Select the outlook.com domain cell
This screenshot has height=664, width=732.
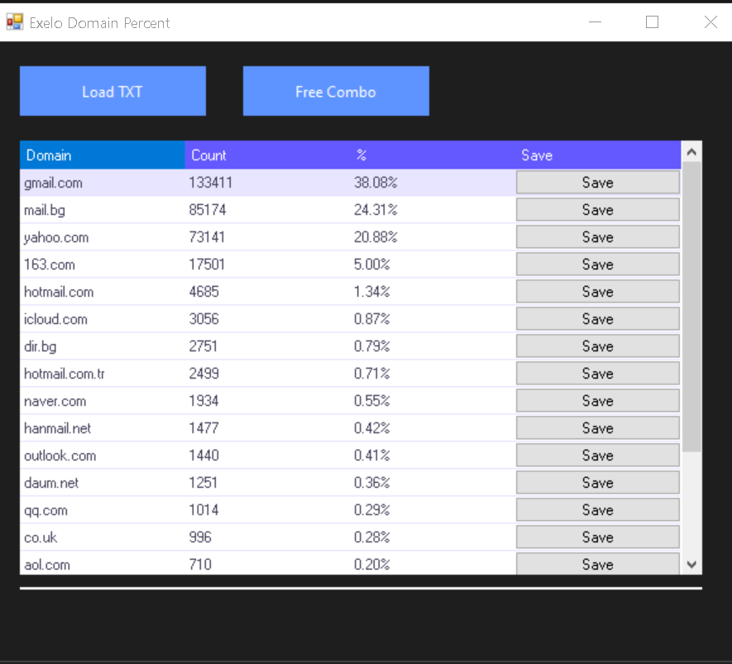103,456
